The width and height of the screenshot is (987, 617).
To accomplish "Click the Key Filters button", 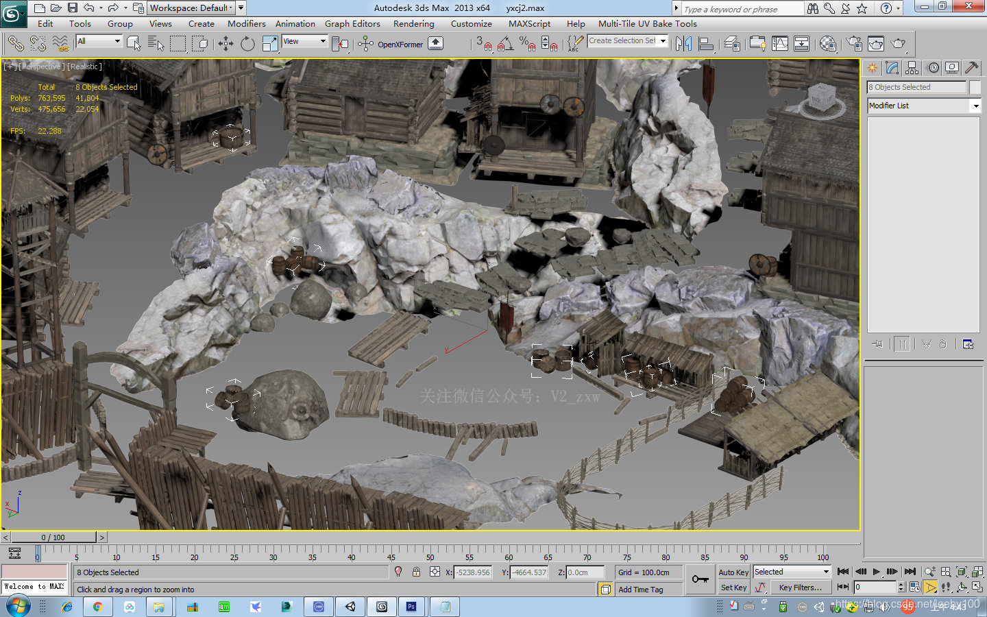I will click(800, 588).
